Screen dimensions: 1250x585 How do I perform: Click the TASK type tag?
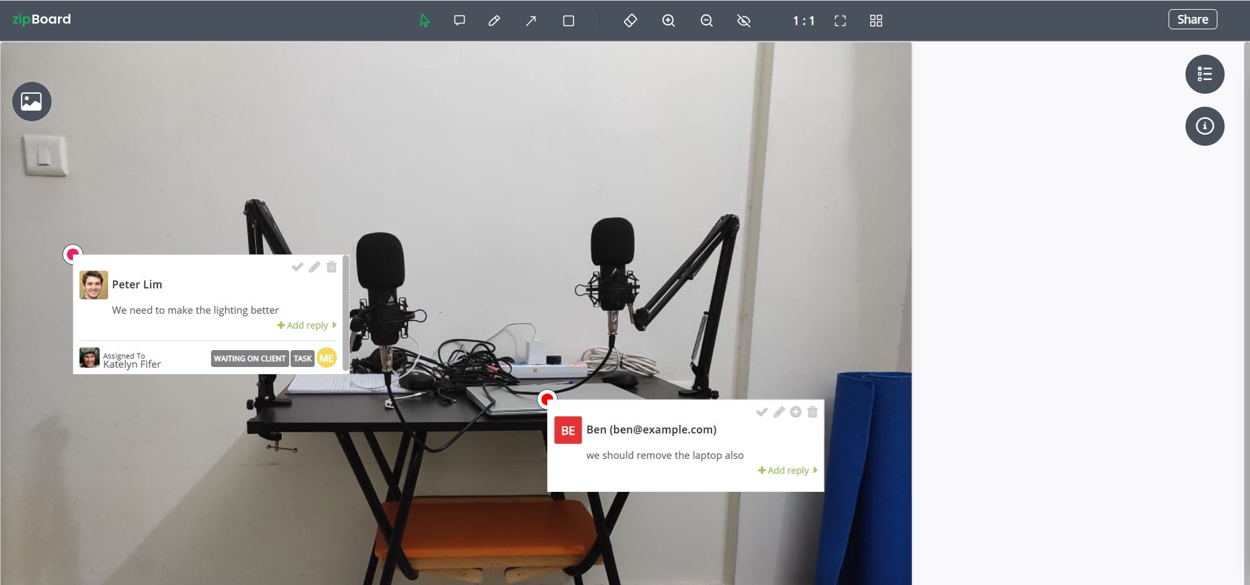click(x=302, y=359)
